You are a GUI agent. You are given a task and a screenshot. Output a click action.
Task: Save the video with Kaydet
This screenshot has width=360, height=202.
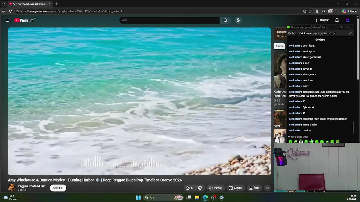click(x=235, y=188)
